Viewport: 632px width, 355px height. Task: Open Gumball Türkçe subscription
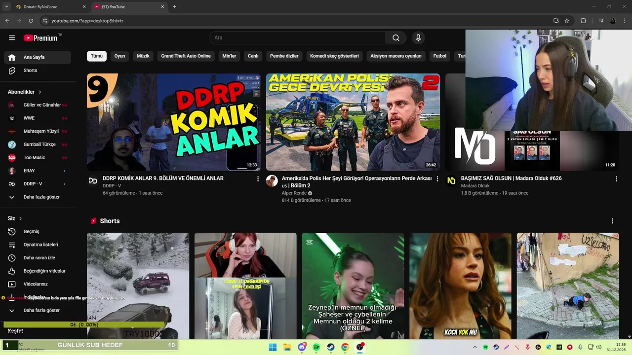click(38, 144)
